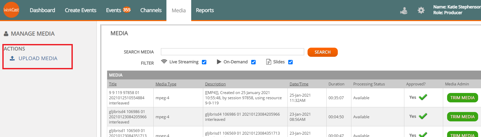
Task: Click Available status in 9 9 119 row
Action: point(361,98)
